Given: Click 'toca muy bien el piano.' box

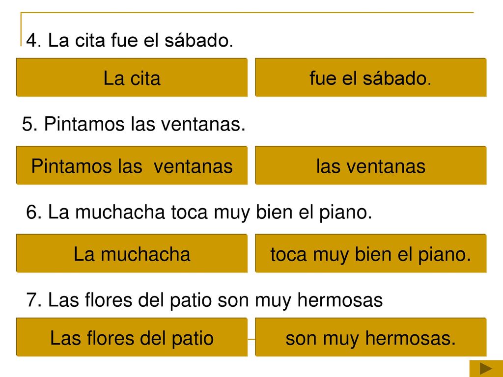Looking at the screenshot, I should (370, 253).
